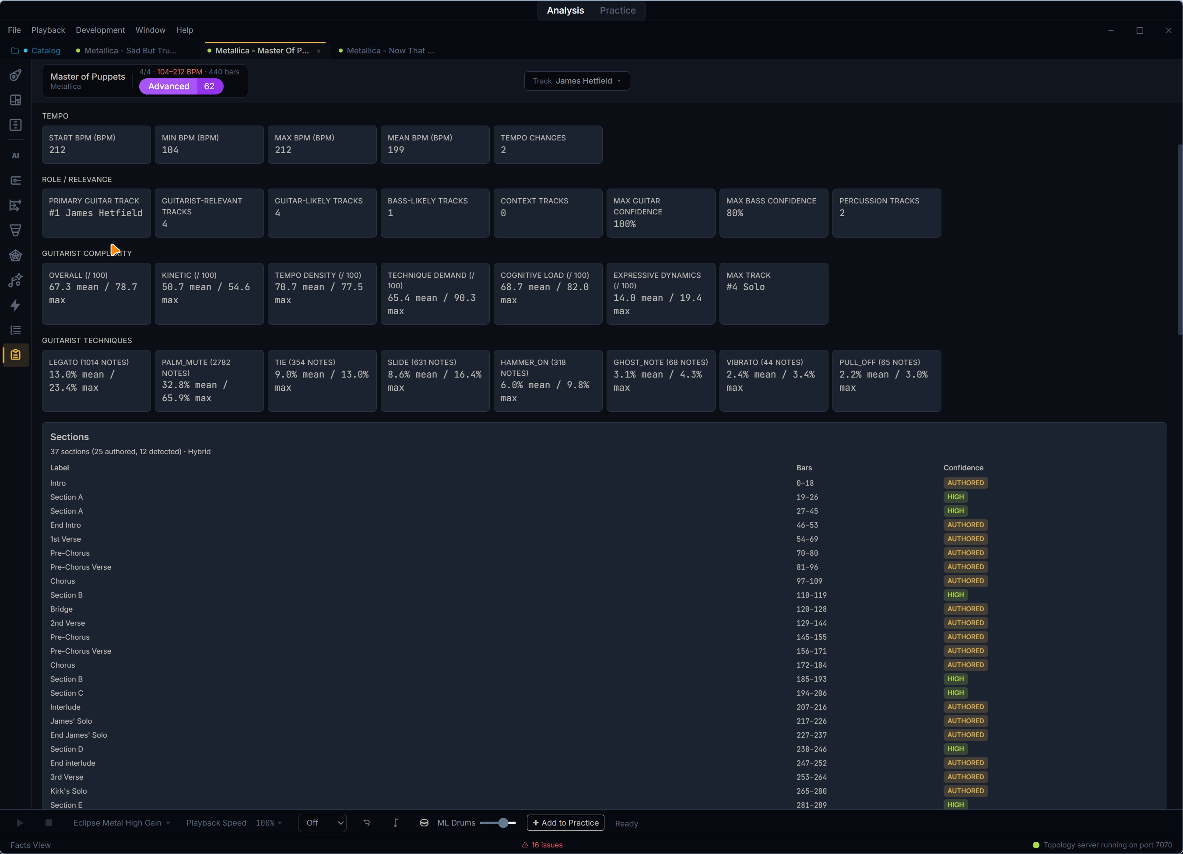Viewport: 1183px width, 854px height.
Task: Select the James' Solo section row
Action: [x=604, y=721]
